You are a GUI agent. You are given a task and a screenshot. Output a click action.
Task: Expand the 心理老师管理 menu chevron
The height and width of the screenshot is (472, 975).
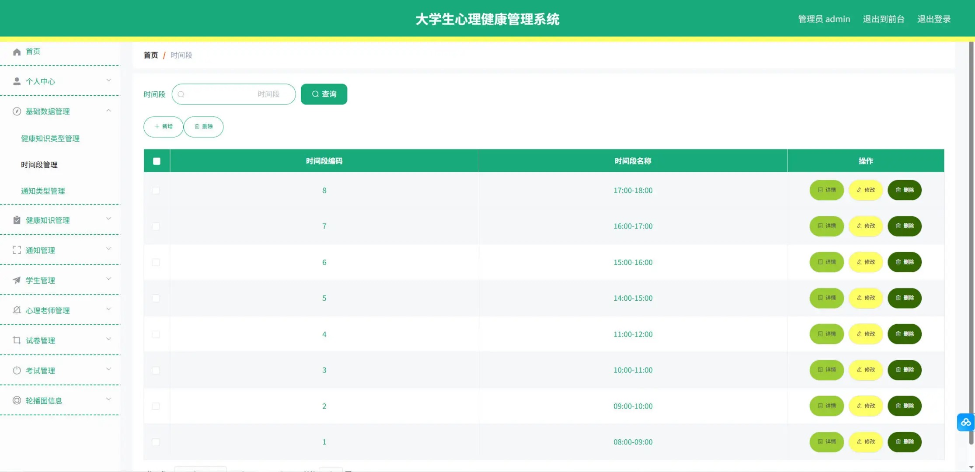[108, 309]
